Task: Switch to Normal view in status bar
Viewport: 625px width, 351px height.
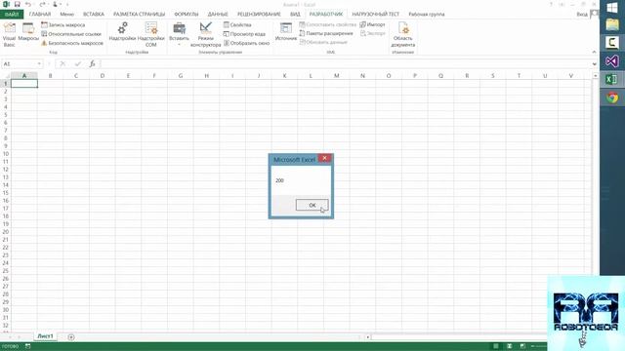Action: click(495, 346)
